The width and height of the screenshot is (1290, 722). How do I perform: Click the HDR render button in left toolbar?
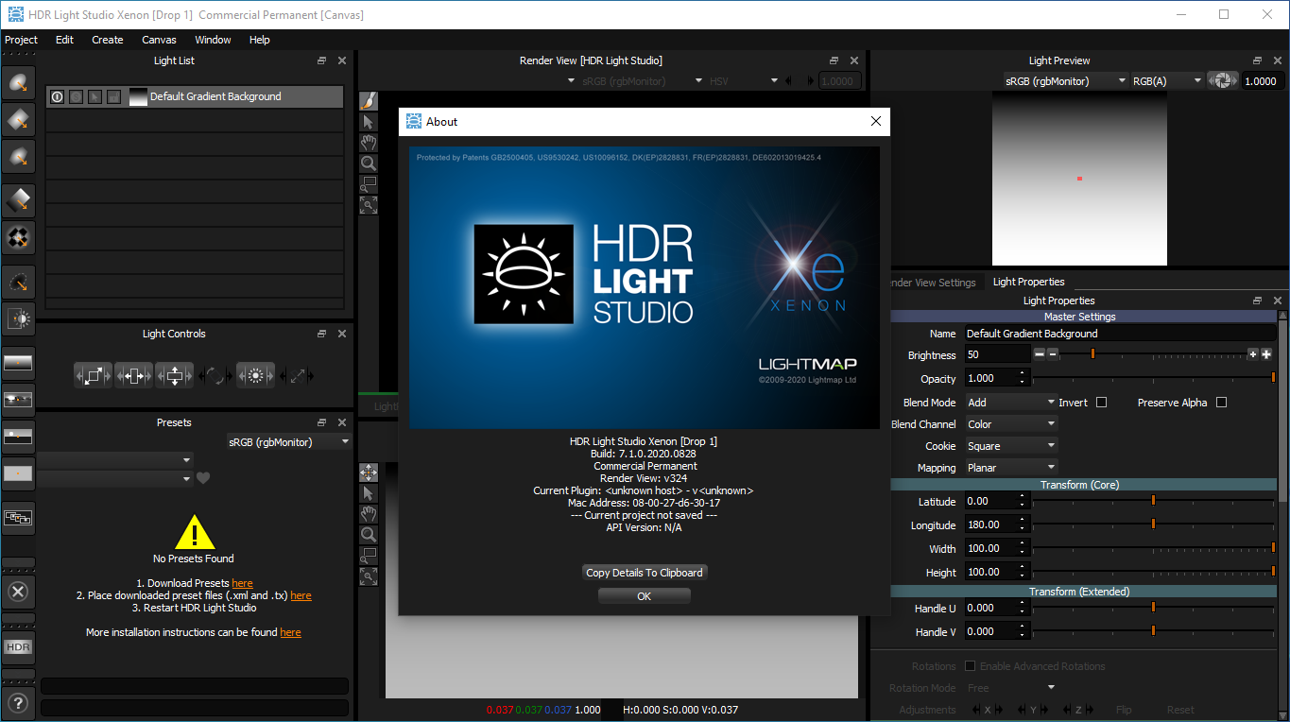(19, 647)
